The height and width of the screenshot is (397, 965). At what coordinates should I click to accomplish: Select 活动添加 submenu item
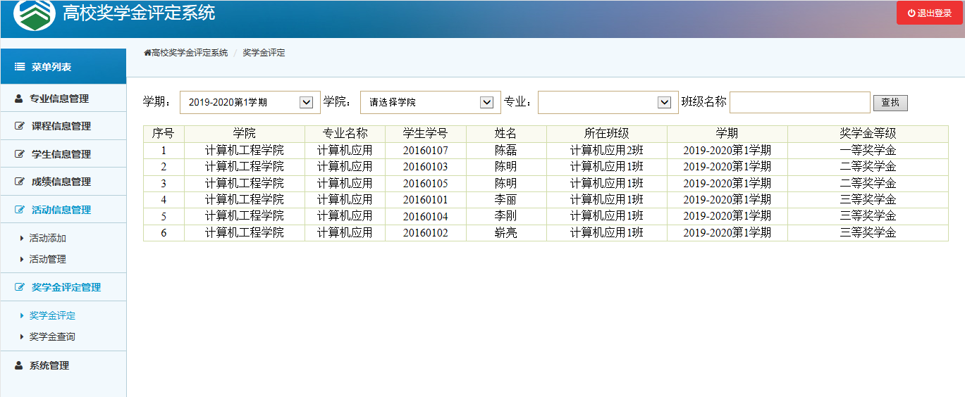coord(47,239)
